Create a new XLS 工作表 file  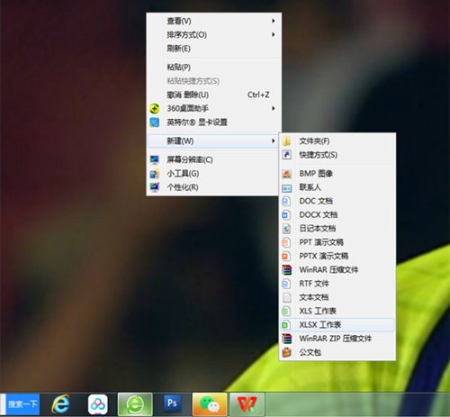click(x=337, y=311)
